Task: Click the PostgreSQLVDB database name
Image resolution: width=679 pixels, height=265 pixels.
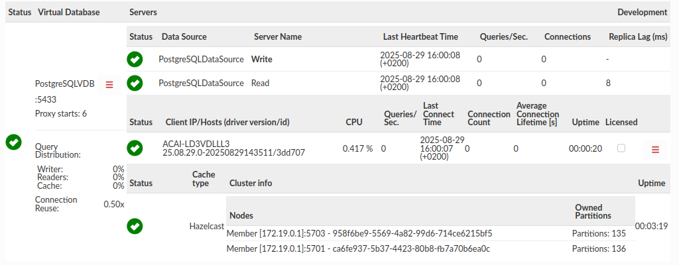Action: 64,83
